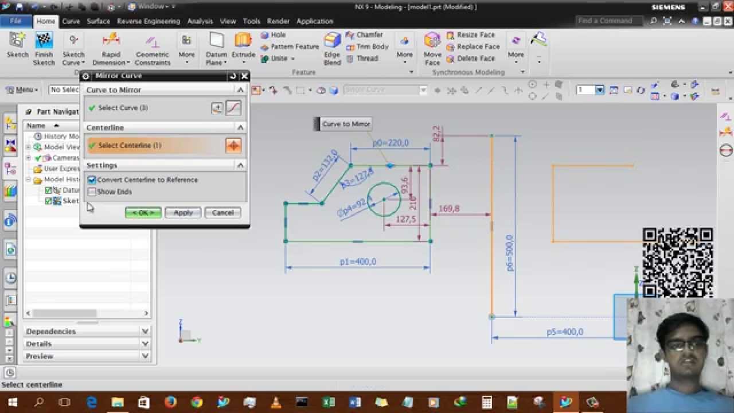Viewport: 734px width, 413px height.
Task: Enable the Show Ends checkbox
Action: (x=92, y=192)
